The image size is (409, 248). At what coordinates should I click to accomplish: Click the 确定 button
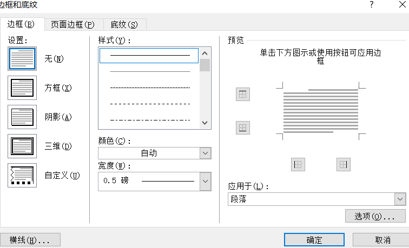click(314, 240)
